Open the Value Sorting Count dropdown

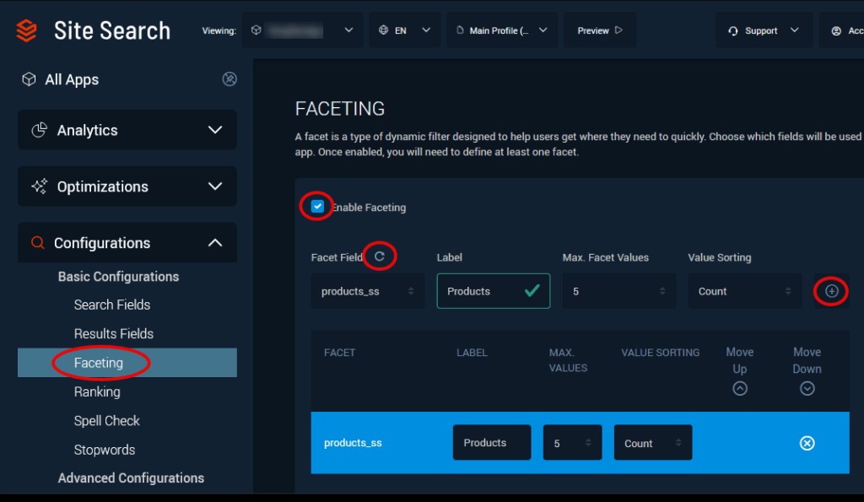pyautogui.click(x=744, y=291)
